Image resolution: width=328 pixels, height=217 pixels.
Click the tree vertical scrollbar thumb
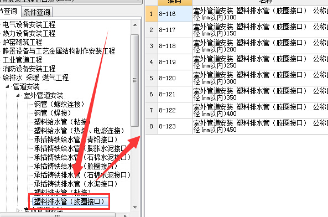point(135,80)
